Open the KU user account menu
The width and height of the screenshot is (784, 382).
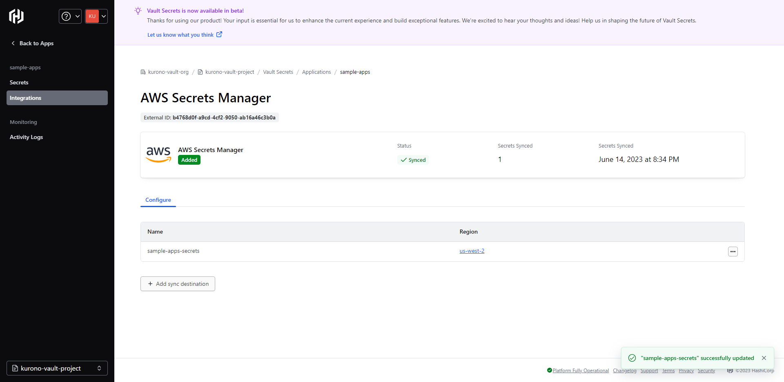[96, 16]
